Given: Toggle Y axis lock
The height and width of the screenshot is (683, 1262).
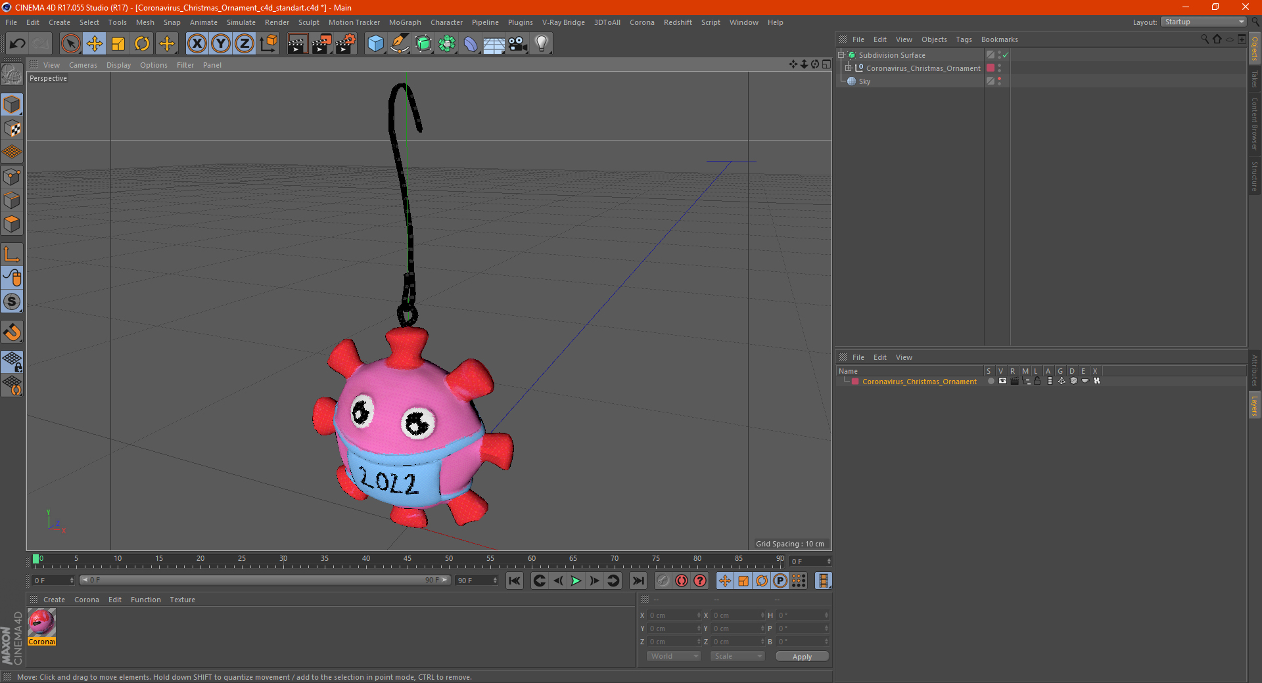Looking at the screenshot, I should 221,44.
